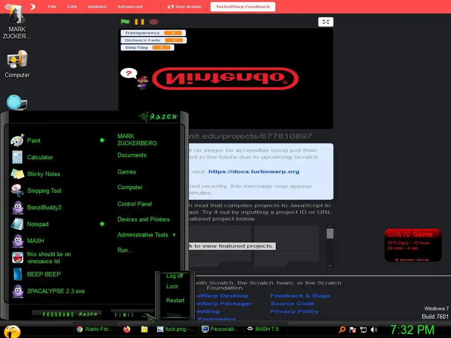Open the Computer desktop icon
This screenshot has width=451, height=338.
(x=17, y=64)
